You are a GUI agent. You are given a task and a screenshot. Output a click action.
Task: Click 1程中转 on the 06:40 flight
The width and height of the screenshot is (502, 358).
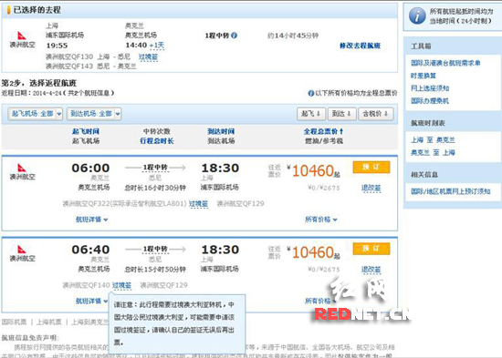(155, 249)
